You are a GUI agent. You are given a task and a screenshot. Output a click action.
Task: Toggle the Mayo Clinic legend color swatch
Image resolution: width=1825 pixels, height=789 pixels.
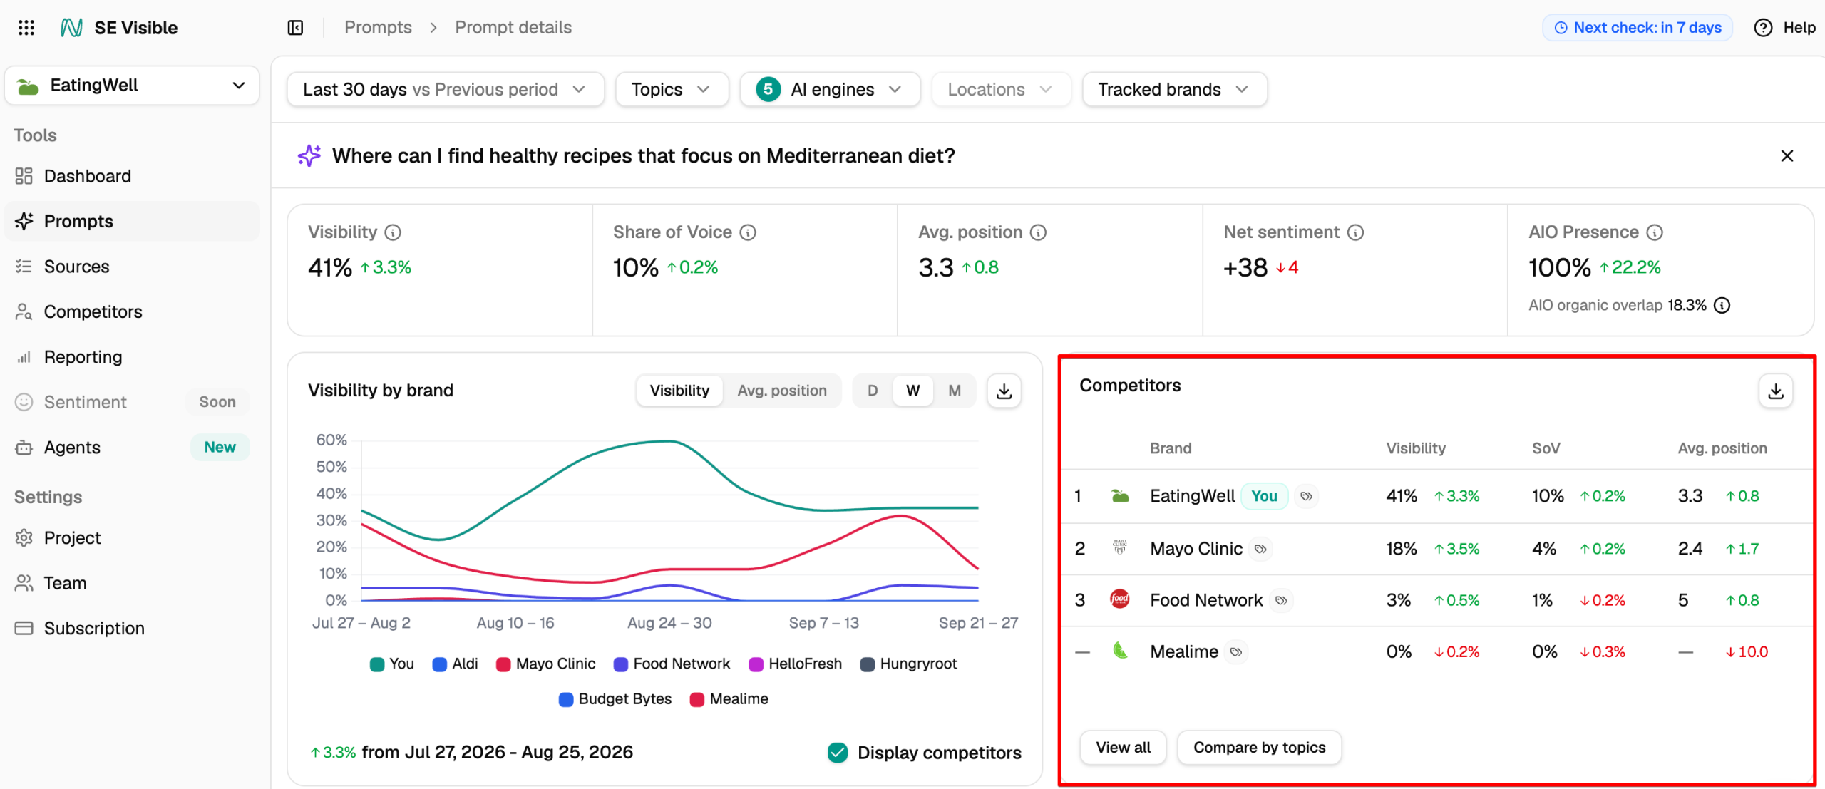[x=503, y=664]
